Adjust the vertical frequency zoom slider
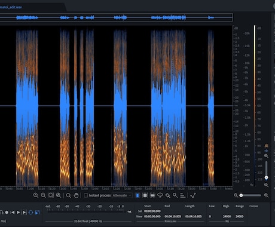The height and width of the screenshot is (227, 275). coord(266,170)
